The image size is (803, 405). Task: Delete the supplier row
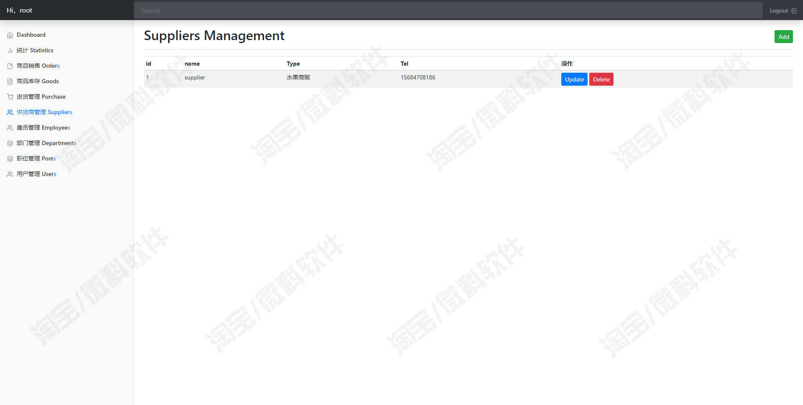pyautogui.click(x=601, y=79)
